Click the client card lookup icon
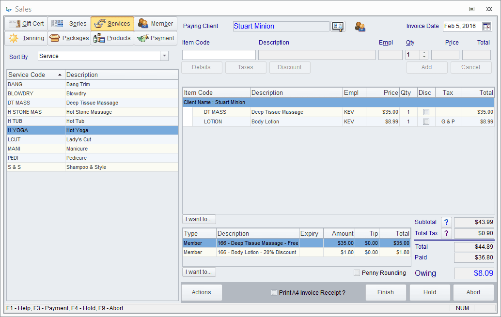 coord(338,26)
